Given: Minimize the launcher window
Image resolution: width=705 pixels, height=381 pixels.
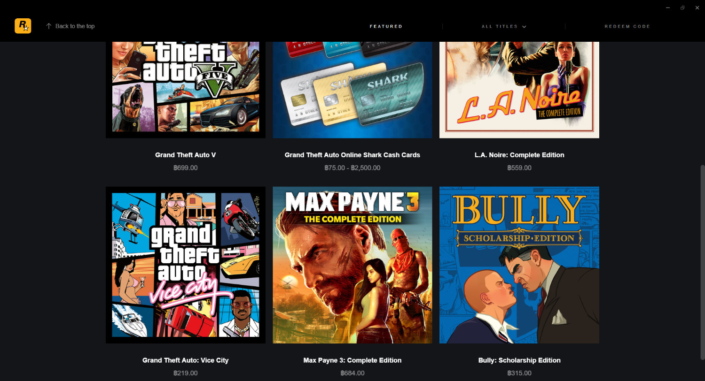Looking at the screenshot, I should (x=668, y=8).
